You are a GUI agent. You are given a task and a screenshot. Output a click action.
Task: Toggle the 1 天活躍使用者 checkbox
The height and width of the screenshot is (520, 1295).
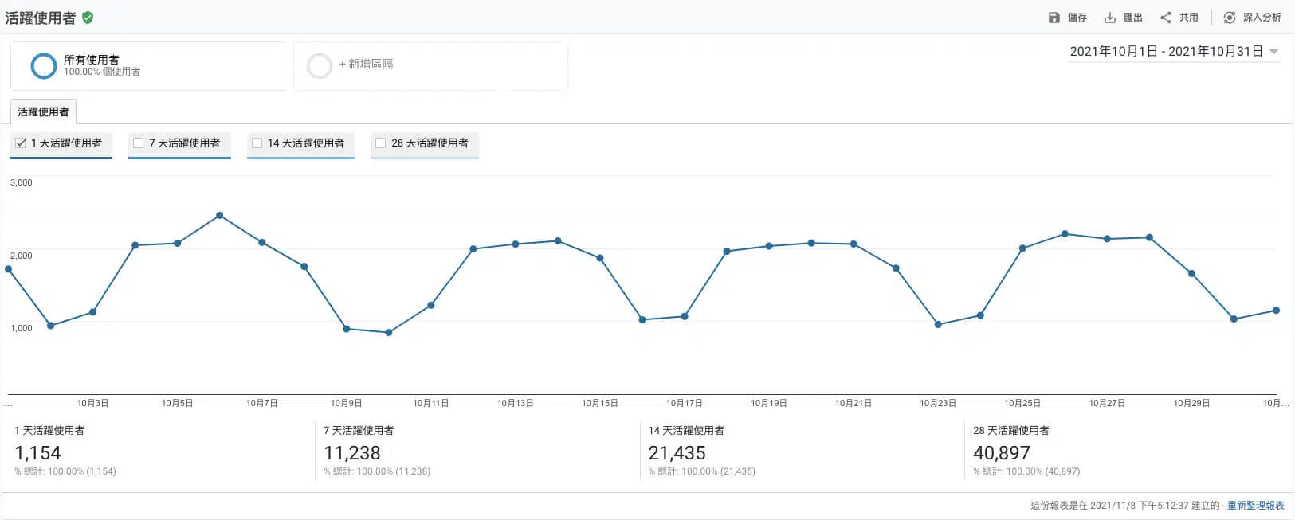point(21,143)
